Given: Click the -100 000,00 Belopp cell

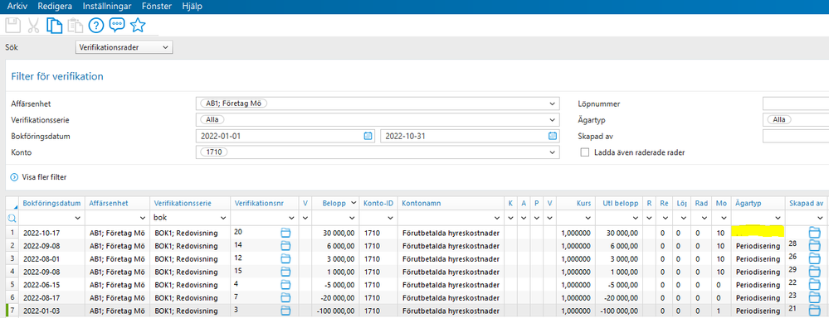Looking at the screenshot, I should [336, 310].
